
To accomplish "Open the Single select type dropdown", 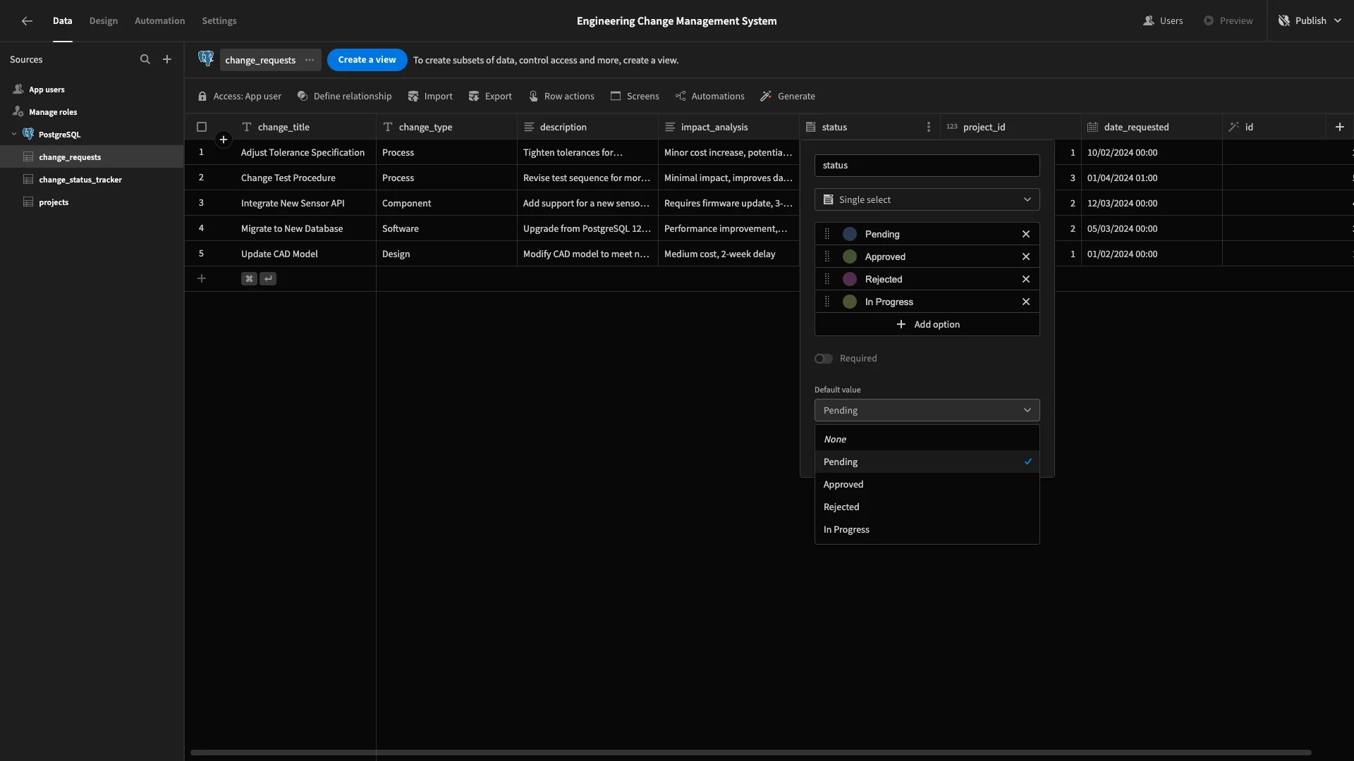I will pos(927,199).
